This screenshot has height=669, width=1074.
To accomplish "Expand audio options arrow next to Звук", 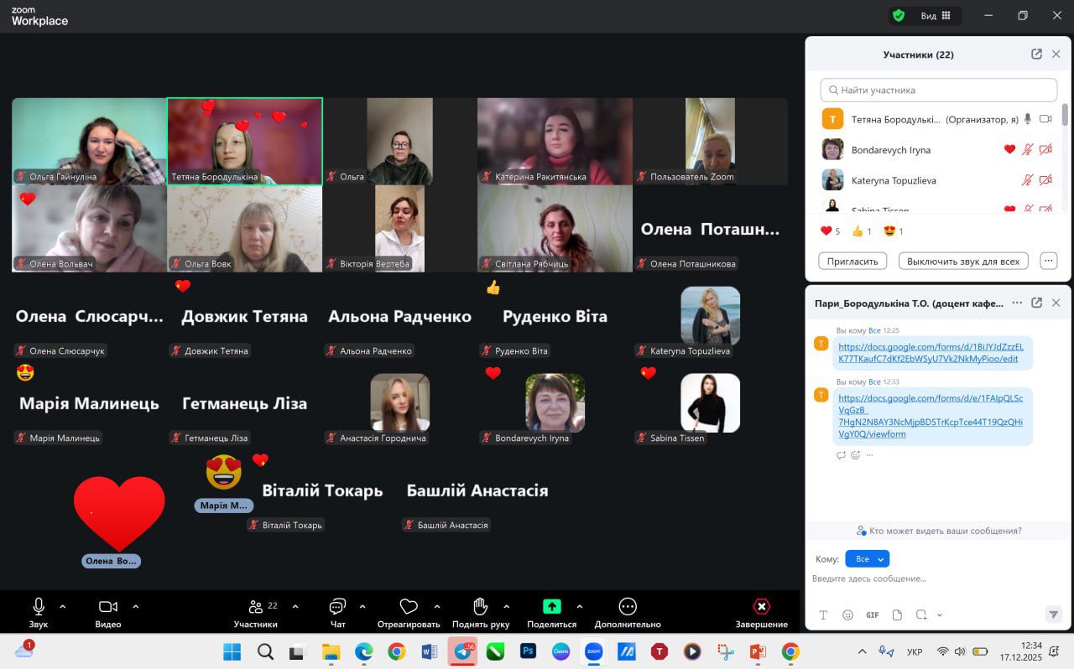I will point(62,606).
